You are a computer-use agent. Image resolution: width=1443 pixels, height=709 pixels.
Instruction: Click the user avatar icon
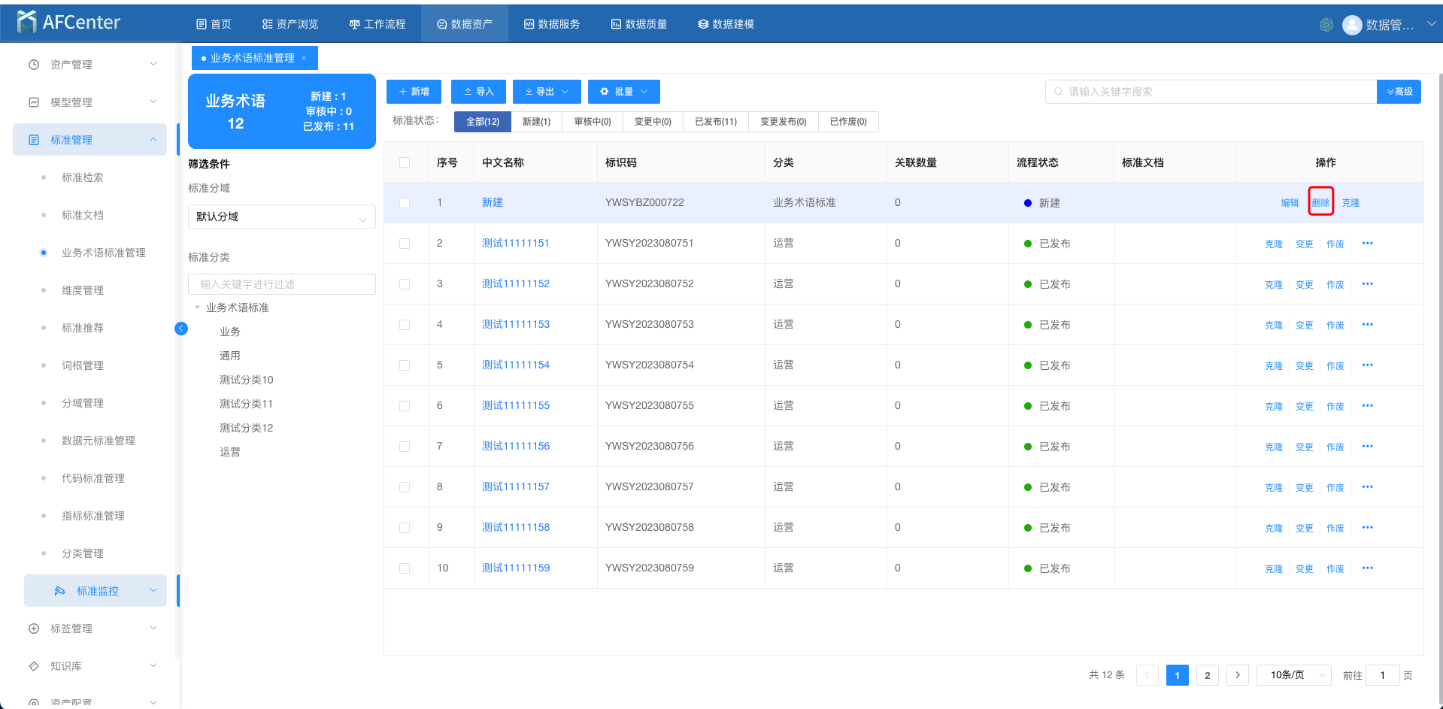(x=1352, y=25)
